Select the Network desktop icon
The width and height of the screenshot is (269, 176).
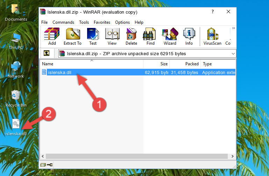click(16, 70)
